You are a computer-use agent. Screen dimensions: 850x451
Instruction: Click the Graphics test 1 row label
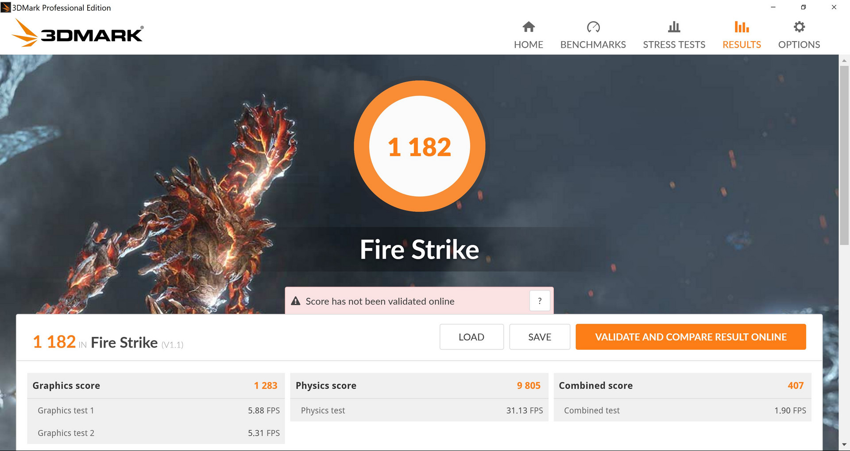coord(66,410)
